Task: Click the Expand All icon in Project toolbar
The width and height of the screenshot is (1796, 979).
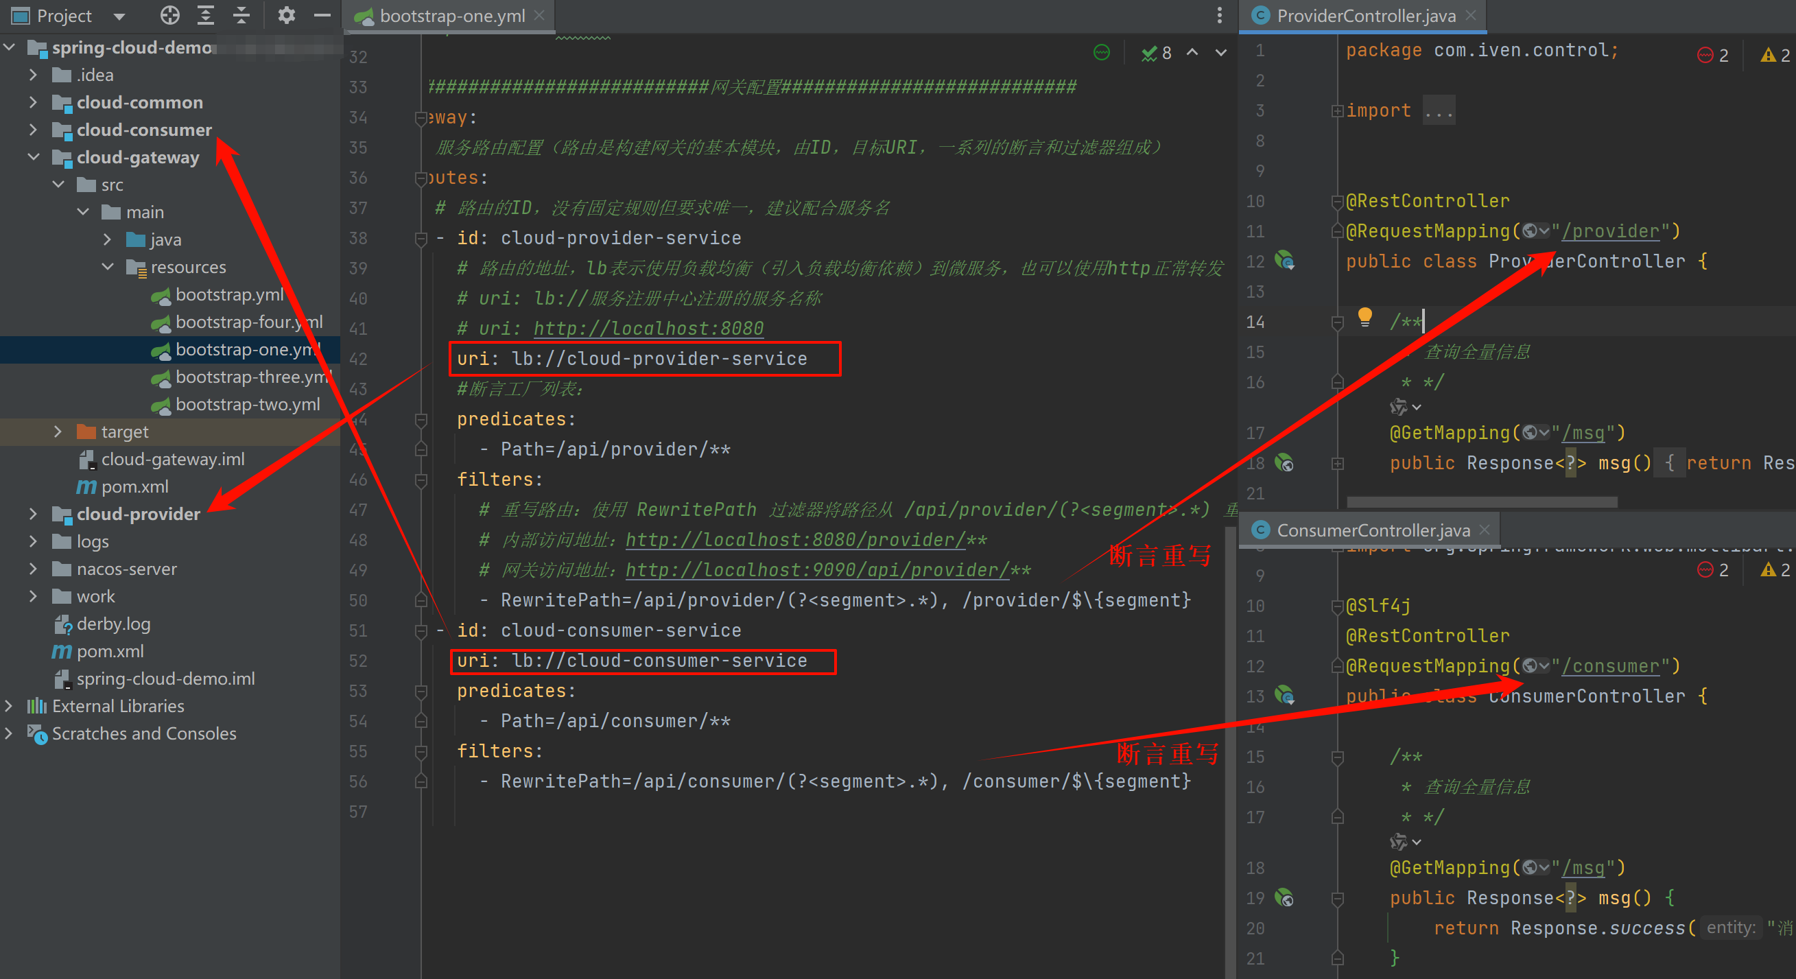Action: pos(206,15)
